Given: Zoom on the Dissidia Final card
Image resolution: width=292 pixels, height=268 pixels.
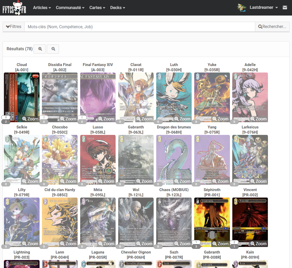Looking at the screenshot, I should pyautogui.click(x=68, y=119).
